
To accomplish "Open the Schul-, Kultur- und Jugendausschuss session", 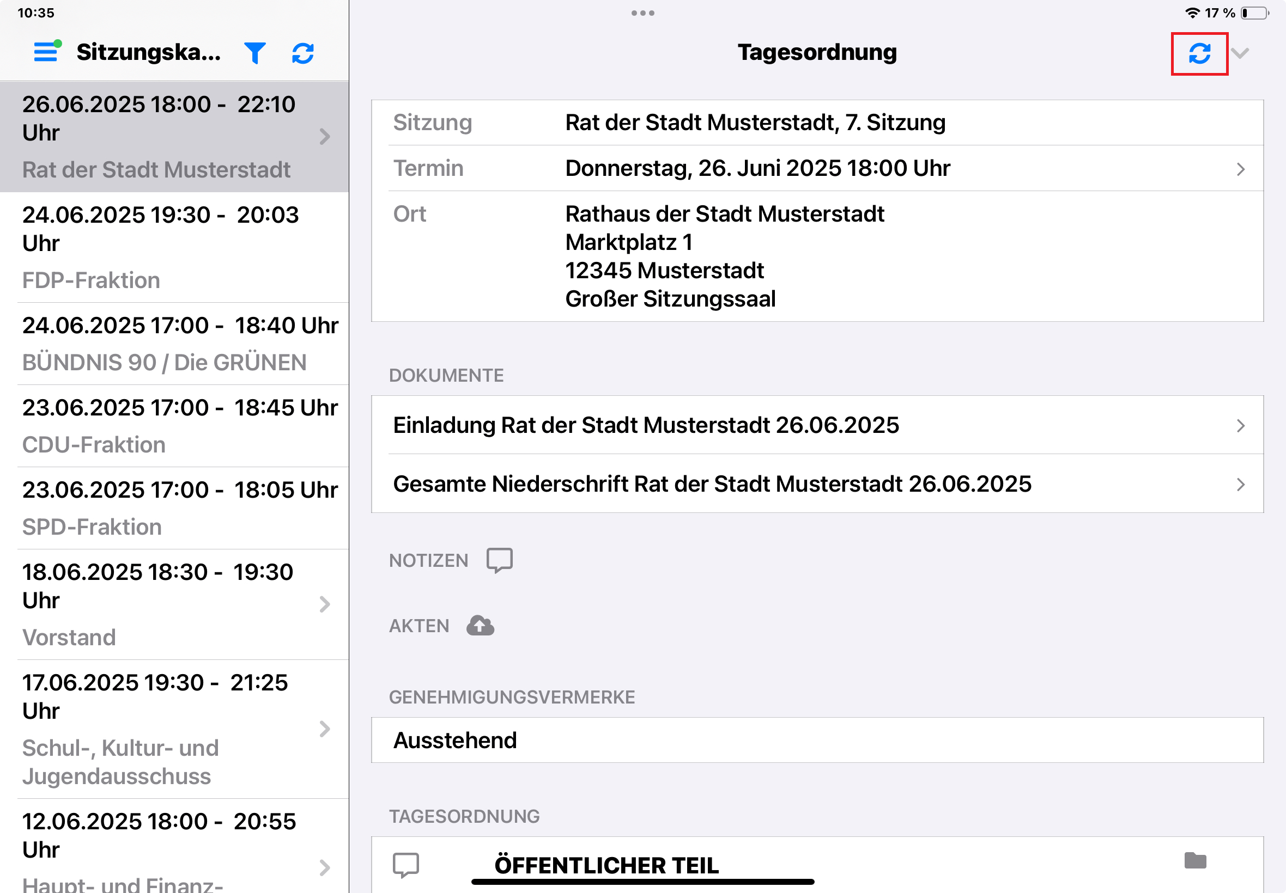I will pyautogui.click(x=175, y=729).
